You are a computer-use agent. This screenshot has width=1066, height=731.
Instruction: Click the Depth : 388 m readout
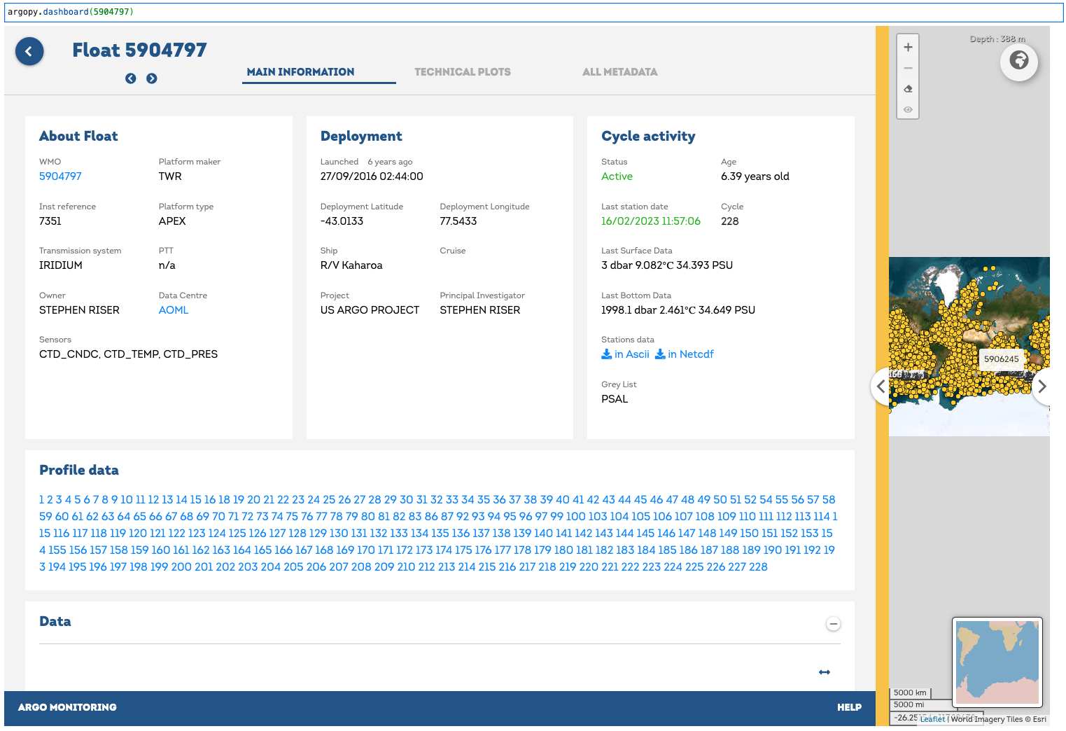click(997, 39)
